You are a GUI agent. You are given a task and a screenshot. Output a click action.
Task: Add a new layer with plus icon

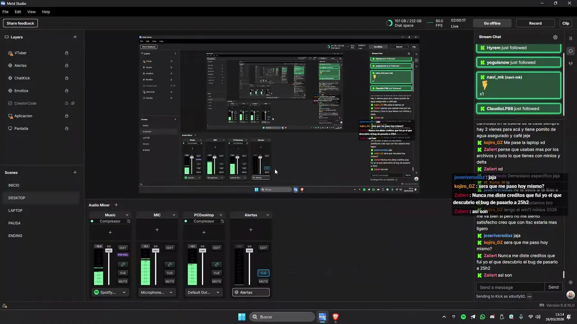(75, 37)
